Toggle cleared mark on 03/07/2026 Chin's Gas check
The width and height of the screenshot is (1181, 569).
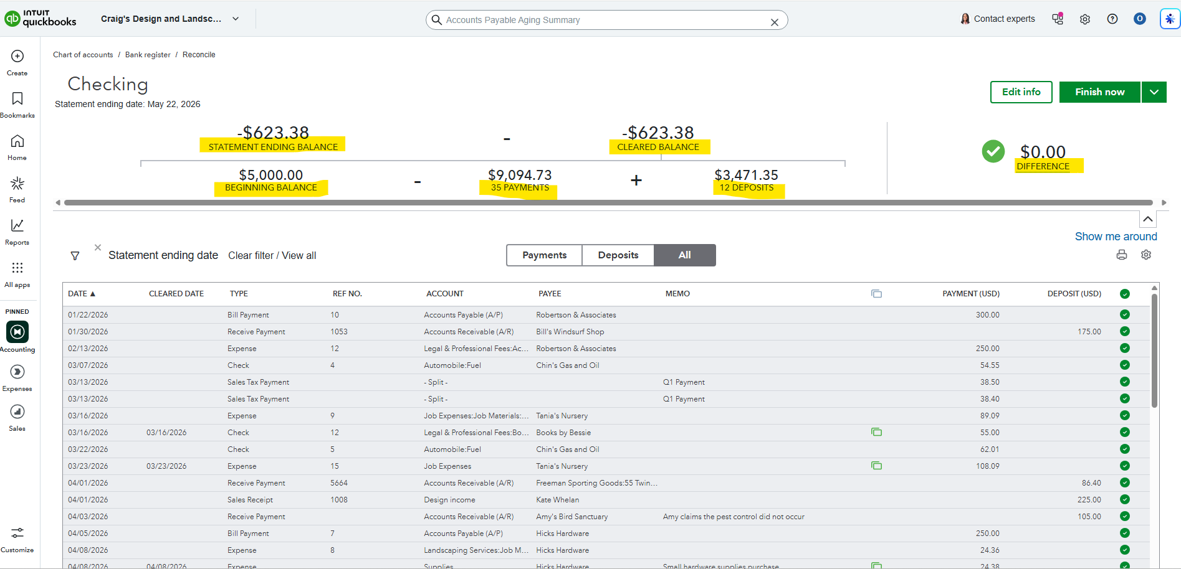click(1125, 365)
